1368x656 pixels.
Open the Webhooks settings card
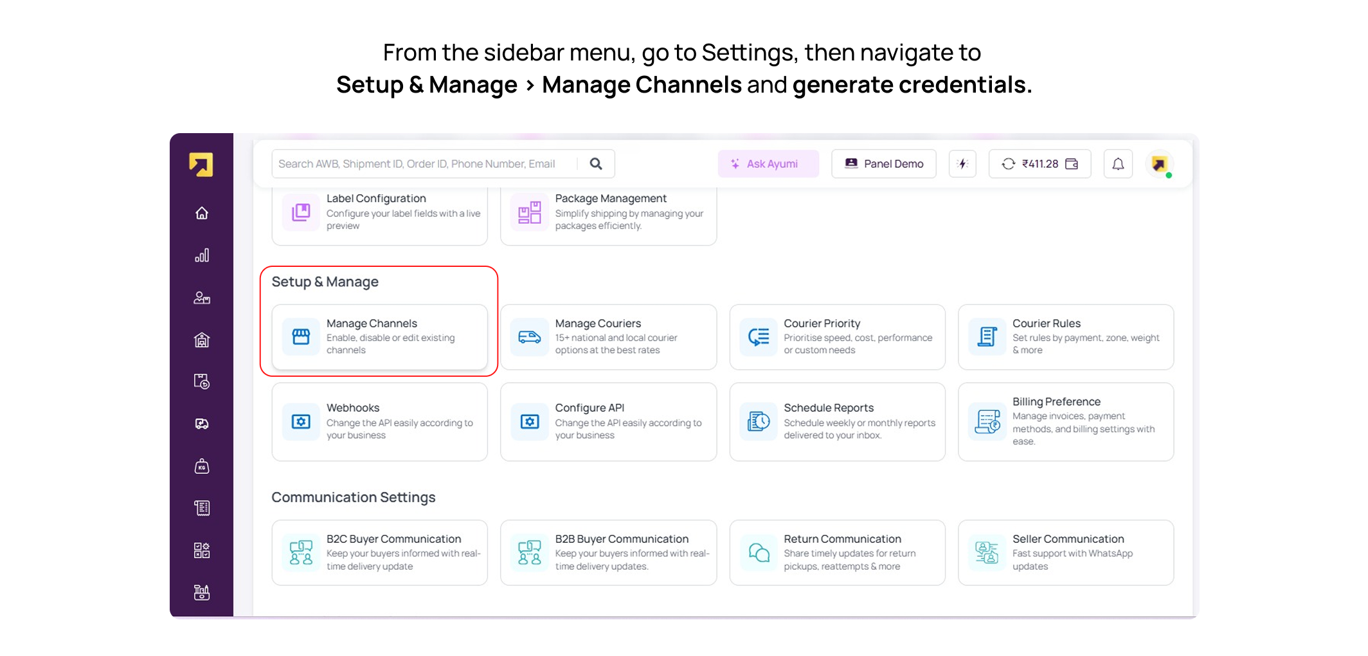(379, 422)
